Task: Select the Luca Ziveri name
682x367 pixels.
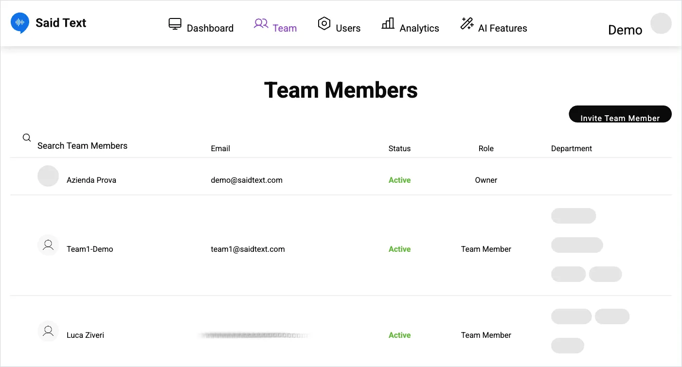Action: (85, 335)
